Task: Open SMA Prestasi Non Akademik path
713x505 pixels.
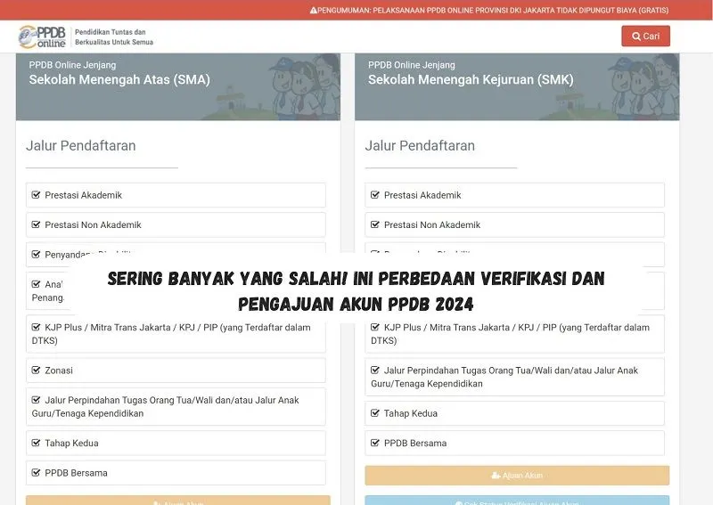Action: point(176,224)
